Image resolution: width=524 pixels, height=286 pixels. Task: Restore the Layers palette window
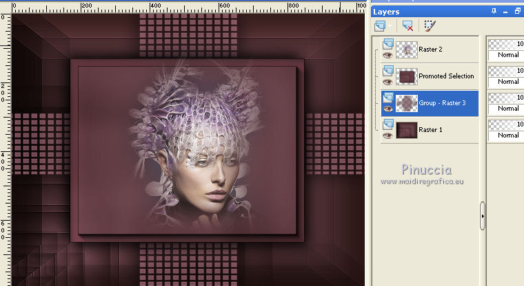518,11
